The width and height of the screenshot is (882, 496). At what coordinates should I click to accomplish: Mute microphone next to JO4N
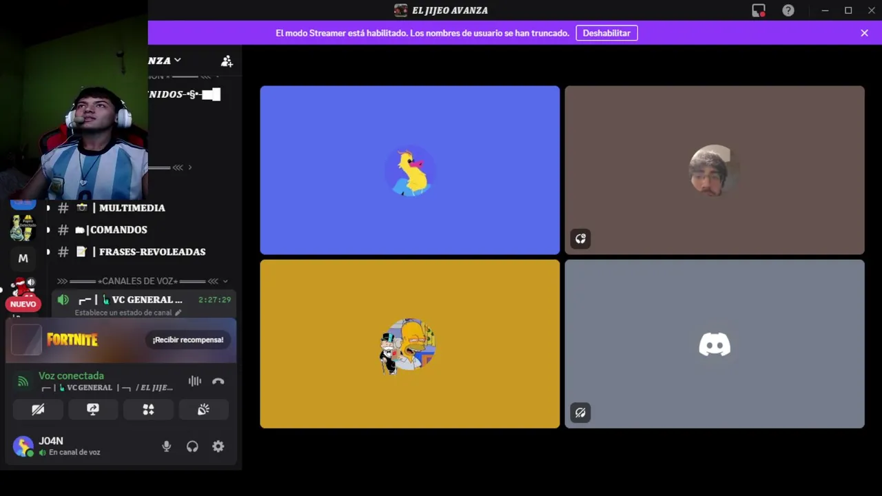click(166, 446)
